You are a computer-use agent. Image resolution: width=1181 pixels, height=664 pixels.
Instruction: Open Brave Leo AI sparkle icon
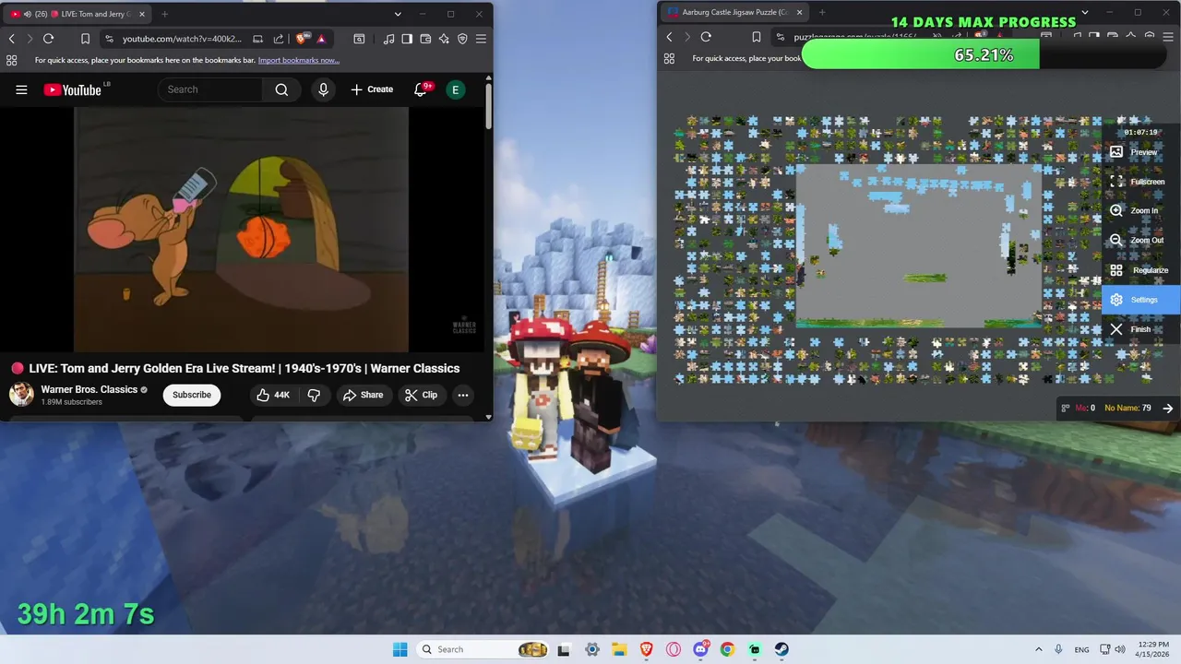[444, 39]
